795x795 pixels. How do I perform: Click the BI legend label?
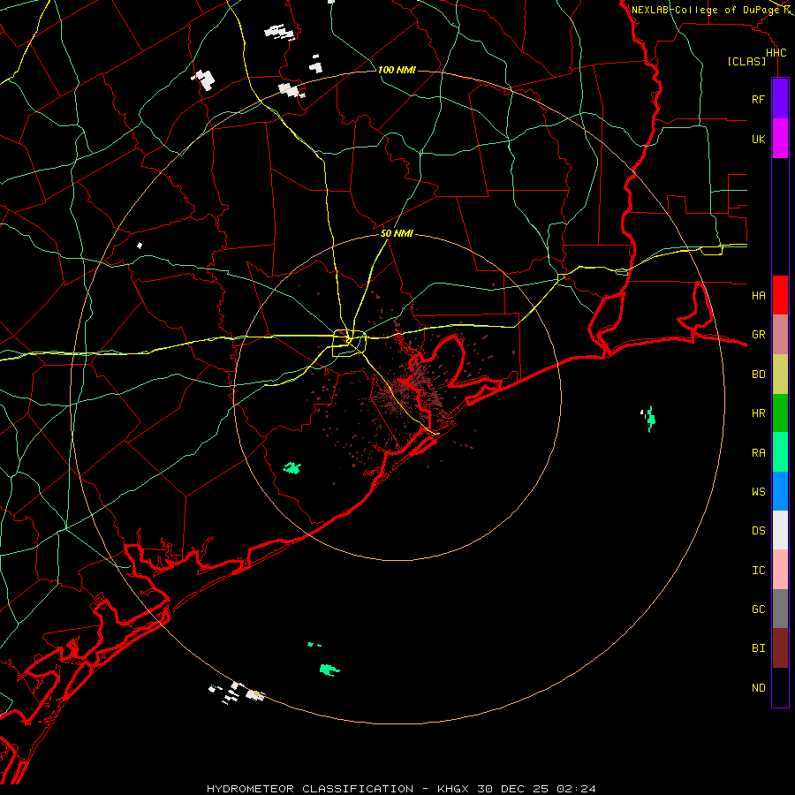tap(758, 648)
